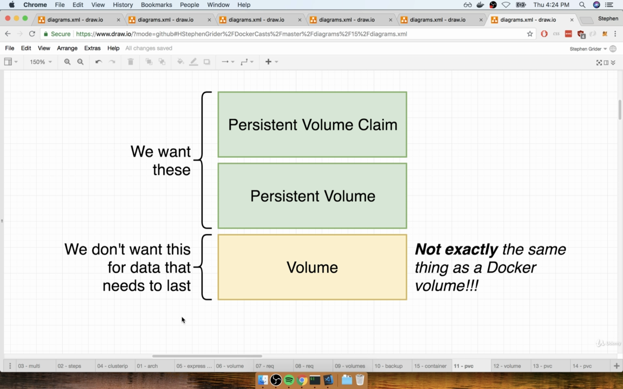The height and width of the screenshot is (389, 623).
Task: Click the zoom out magnifier icon
Action: 80,62
